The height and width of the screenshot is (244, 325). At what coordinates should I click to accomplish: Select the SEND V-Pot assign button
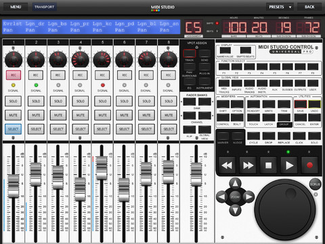204,54
